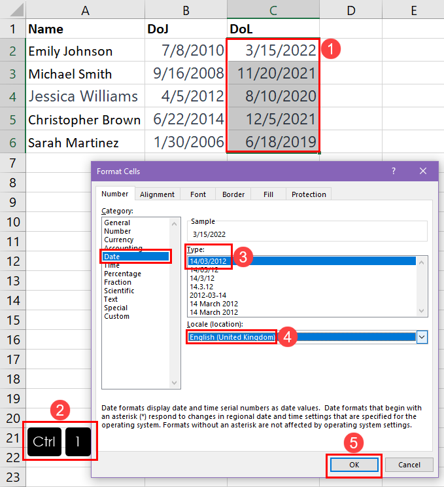
Task: Select row 10 header
Action: pos(12,222)
